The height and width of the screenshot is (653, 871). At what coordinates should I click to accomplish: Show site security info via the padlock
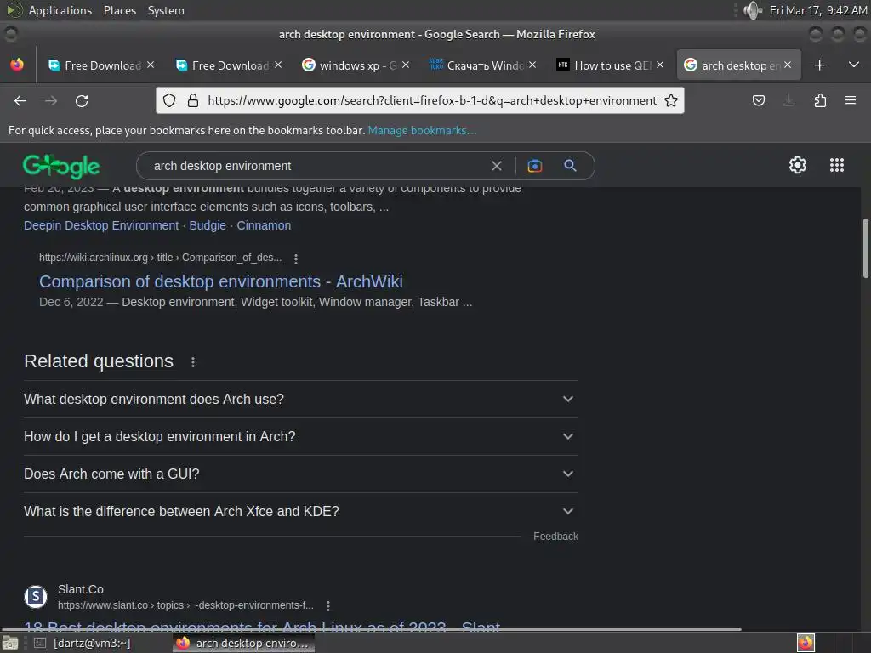pos(193,100)
